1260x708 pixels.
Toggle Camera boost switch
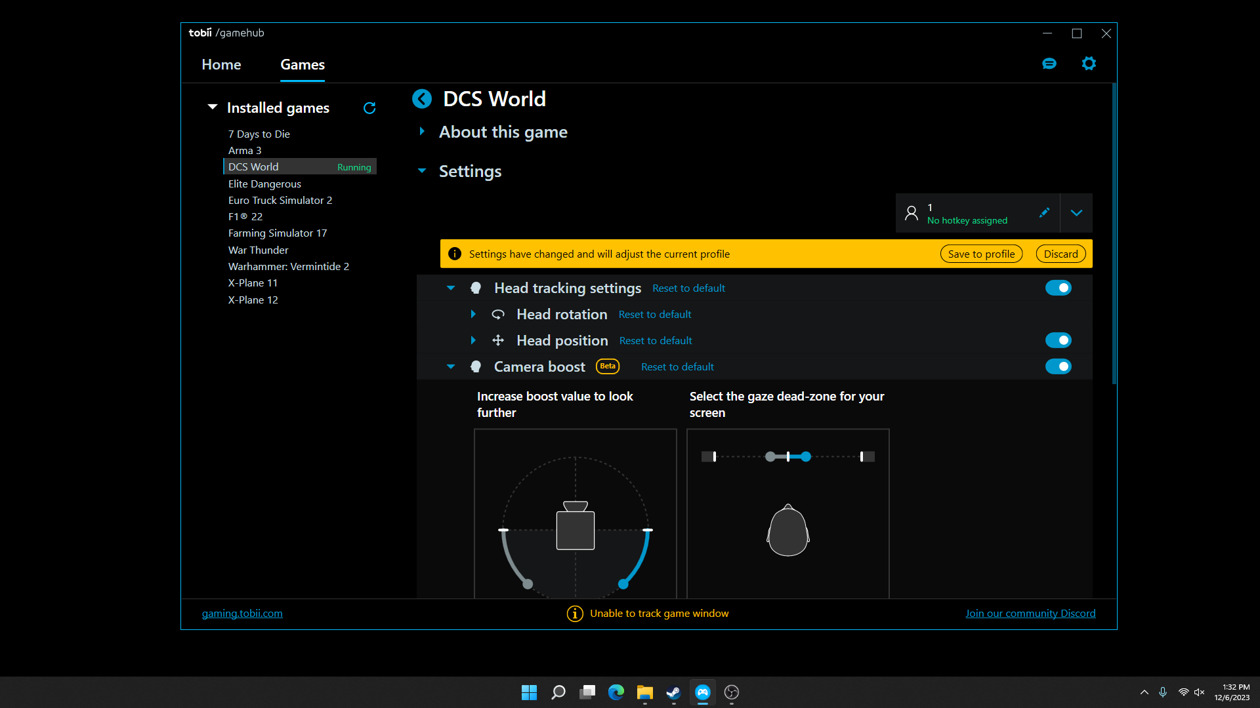click(1059, 366)
